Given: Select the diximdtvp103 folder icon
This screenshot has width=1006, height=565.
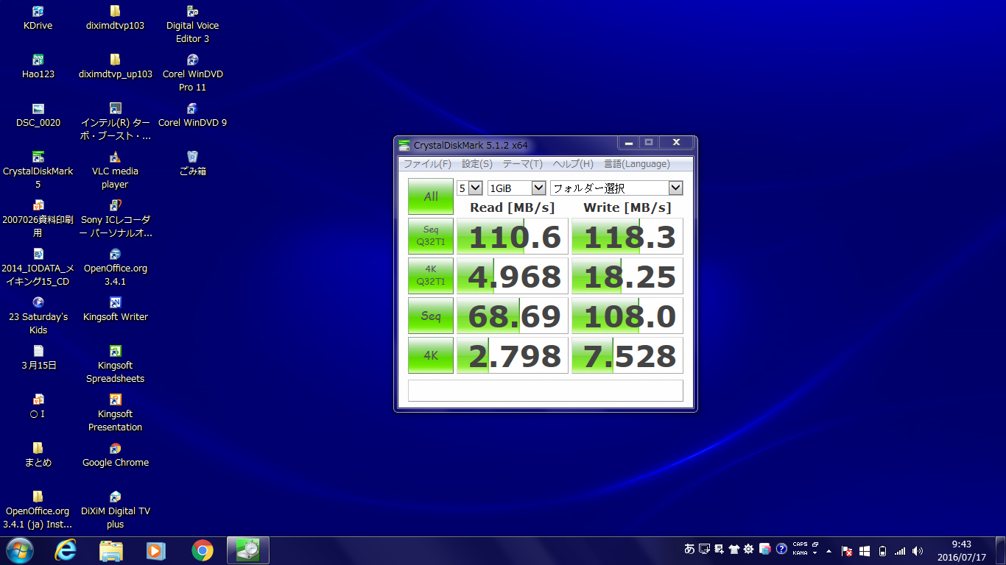Looking at the screenshot, I should pos(115,18).
